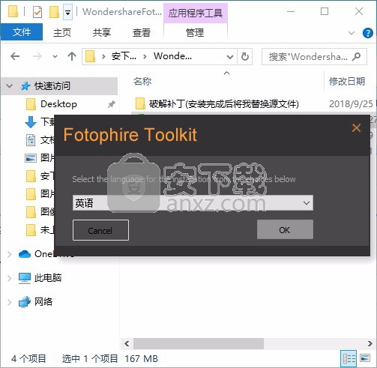Image resolution: width=377 pixels, height=368 pixels.
Task: Select 快速访问 in the navigation pane
Action: pos(52,86)
